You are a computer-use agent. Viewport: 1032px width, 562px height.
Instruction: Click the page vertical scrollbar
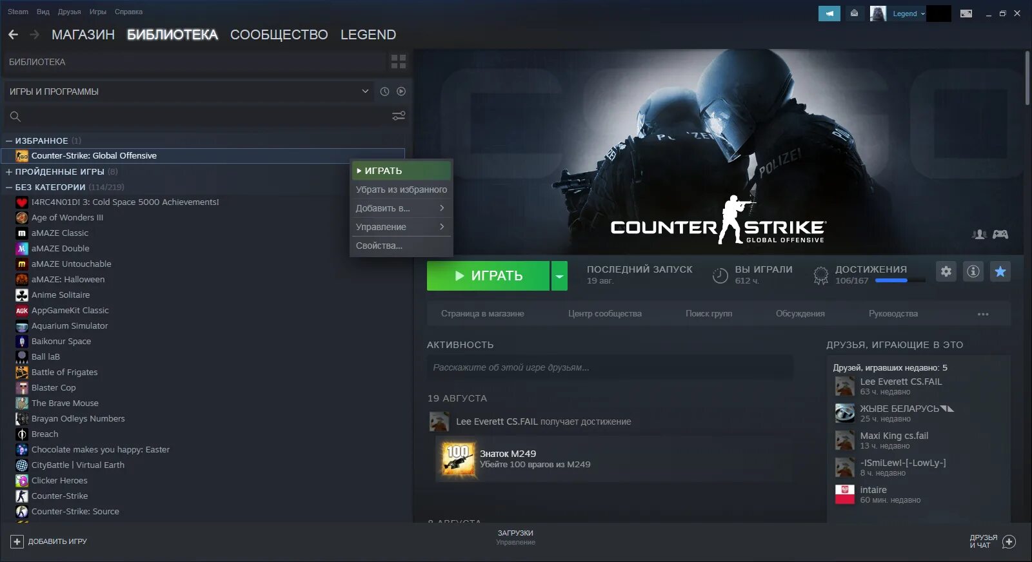[1027, 77]
